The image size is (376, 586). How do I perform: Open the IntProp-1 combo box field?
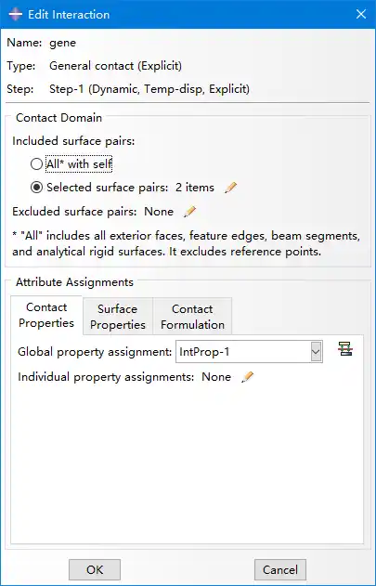tap(249, 352)
